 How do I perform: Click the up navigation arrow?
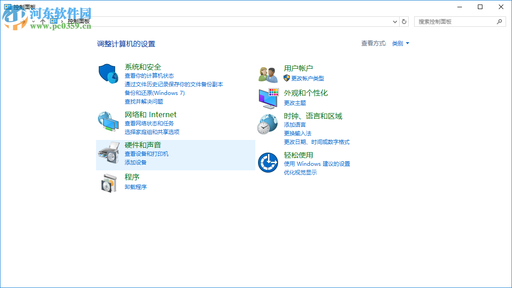[42, 21]
